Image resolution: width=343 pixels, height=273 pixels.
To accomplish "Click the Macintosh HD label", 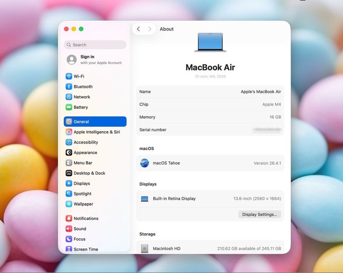I will coord(166,248).
